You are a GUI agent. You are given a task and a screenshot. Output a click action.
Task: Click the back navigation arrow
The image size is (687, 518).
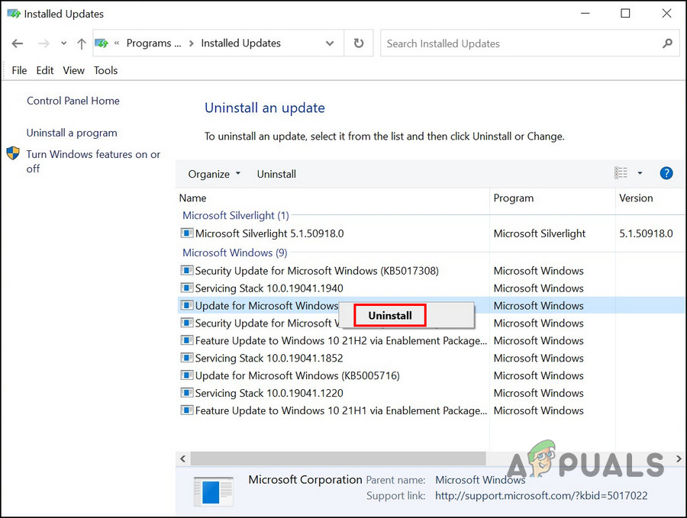pyautogui.click(x=18, y=43)
